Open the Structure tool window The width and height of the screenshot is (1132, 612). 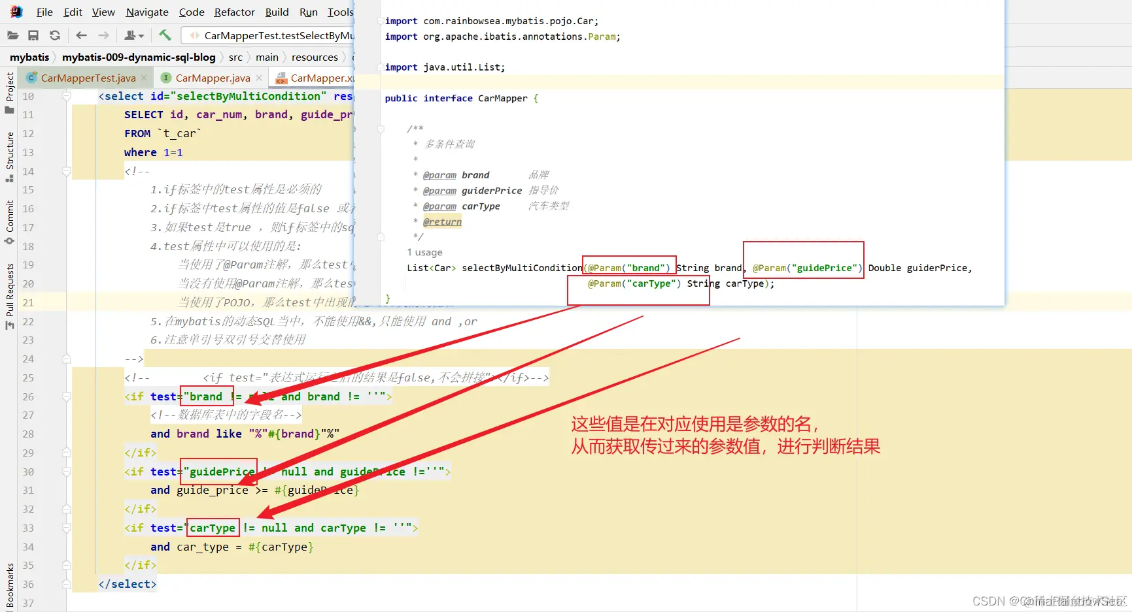[9, 157]
